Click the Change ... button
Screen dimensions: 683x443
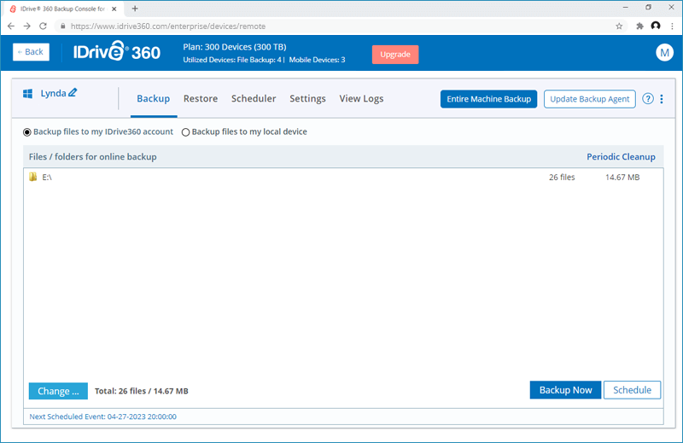(58, 391)
